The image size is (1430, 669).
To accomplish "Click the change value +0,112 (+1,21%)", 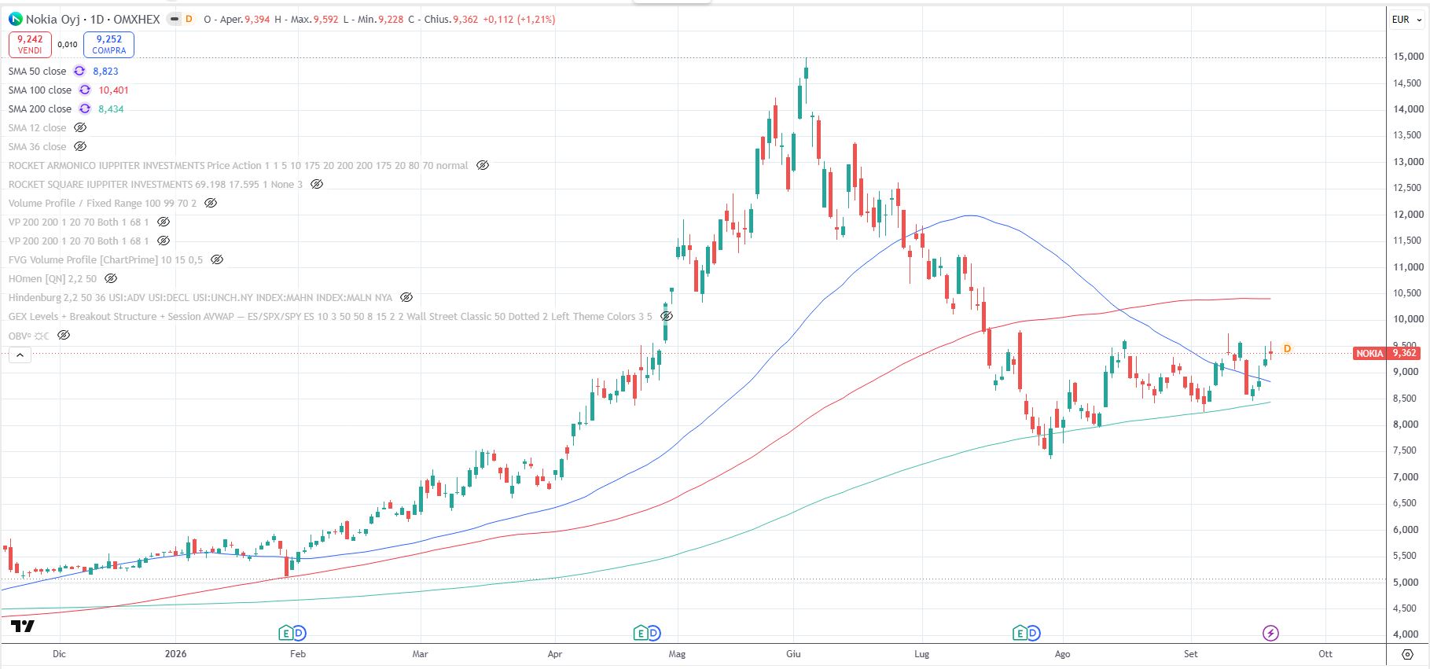I will [x=519, y=19].
